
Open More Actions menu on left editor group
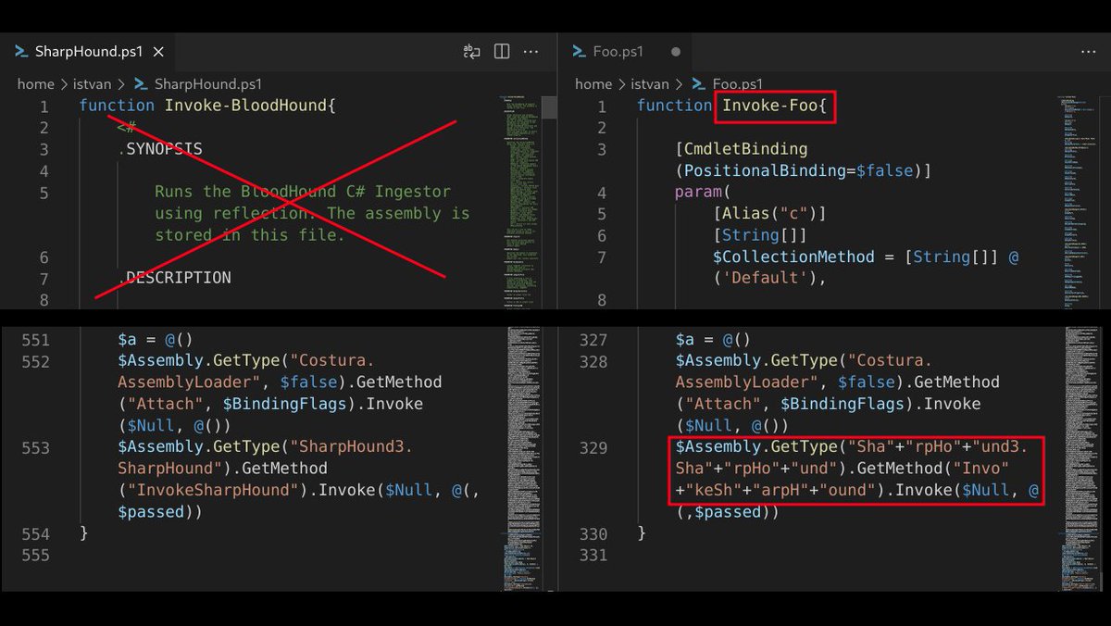[x=531, y=51]
